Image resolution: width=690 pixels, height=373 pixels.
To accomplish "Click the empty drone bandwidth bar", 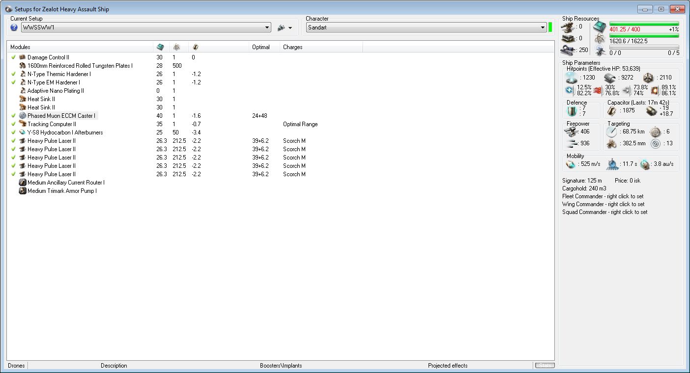I will [644, 48].
